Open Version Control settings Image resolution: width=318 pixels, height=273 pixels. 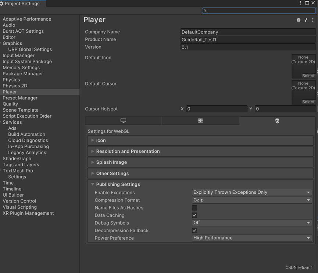click(19, 201)
